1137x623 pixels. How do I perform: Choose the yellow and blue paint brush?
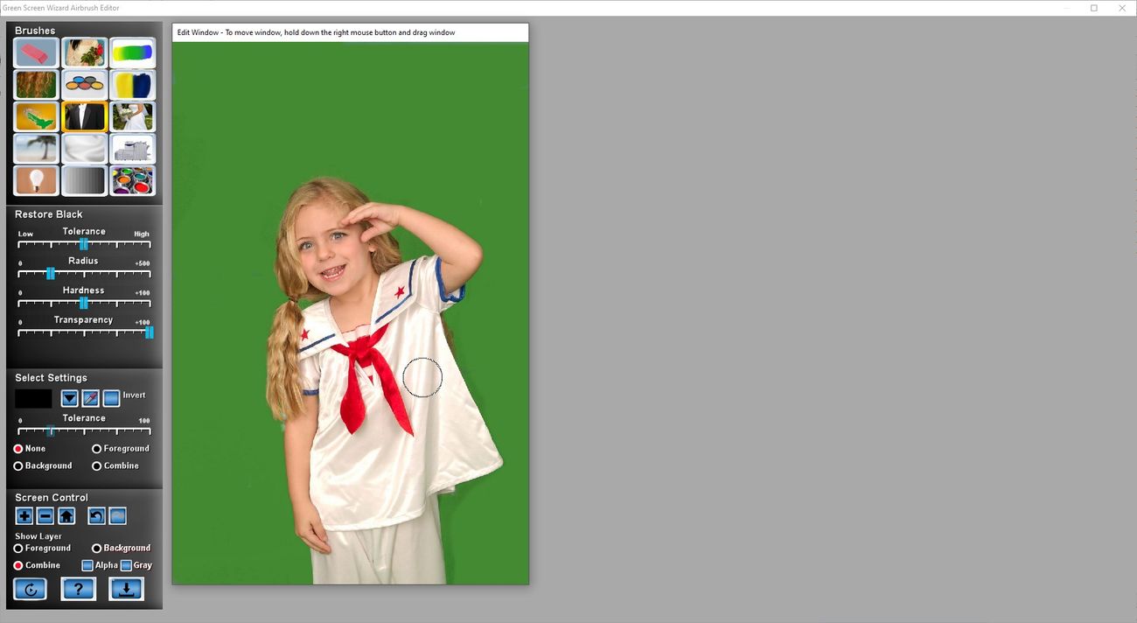133,85
